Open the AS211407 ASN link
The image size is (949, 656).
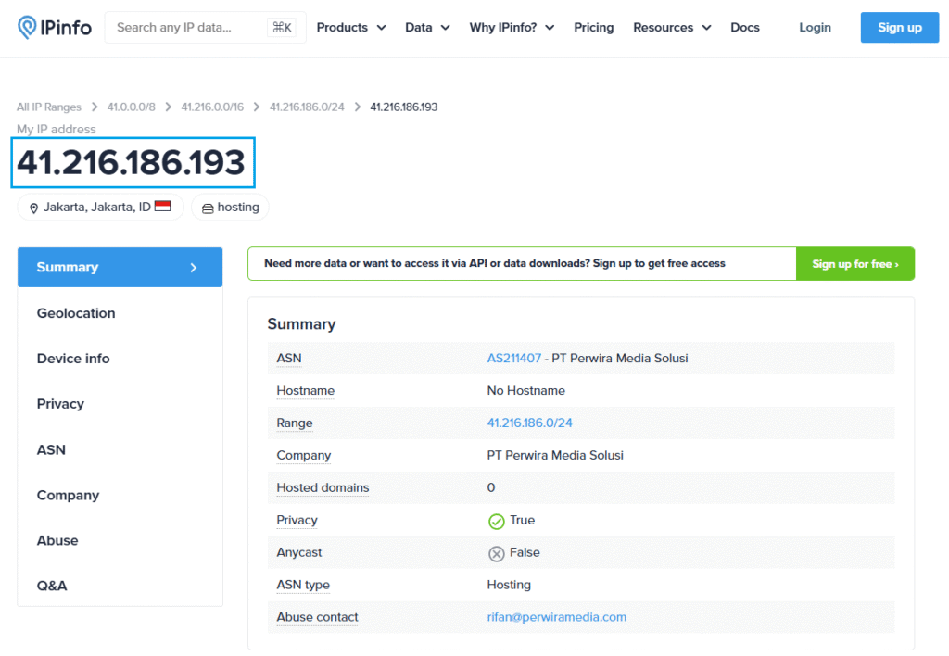[x=513, y=359]
